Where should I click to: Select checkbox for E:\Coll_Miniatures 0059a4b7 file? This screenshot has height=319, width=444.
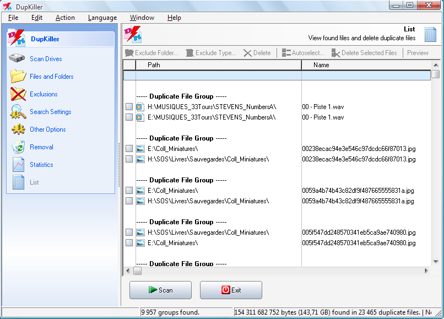tap(129, 191)
